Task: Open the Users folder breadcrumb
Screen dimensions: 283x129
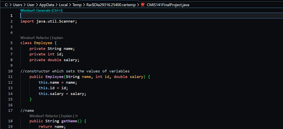Action: pyautogui.click(x=17, y=5)
